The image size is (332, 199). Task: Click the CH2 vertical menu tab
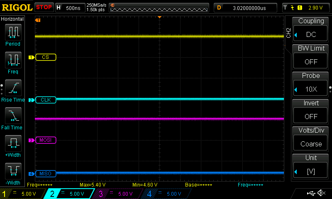tap(288, 33)
